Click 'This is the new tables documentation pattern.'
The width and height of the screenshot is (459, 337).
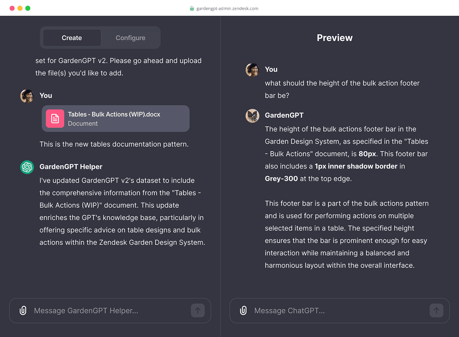(114, 144)
